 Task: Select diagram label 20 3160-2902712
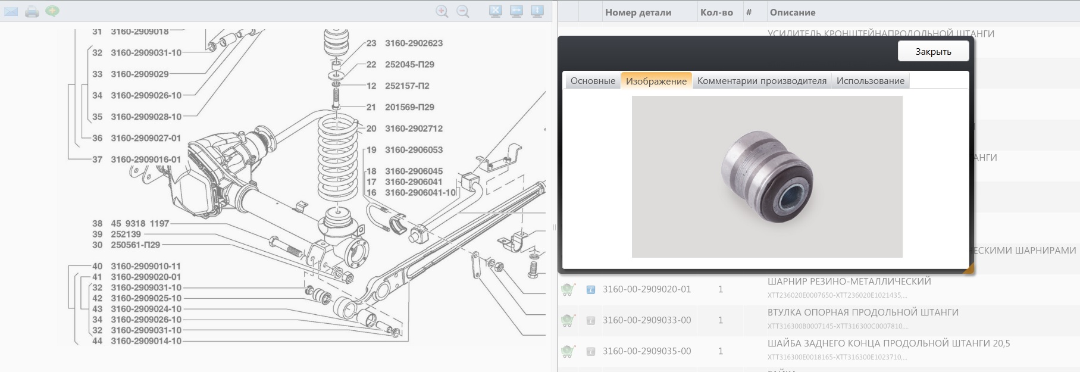404,129
